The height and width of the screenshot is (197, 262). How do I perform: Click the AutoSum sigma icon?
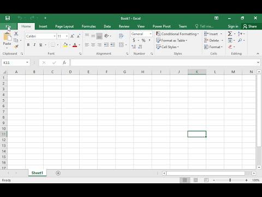(230, 33)
